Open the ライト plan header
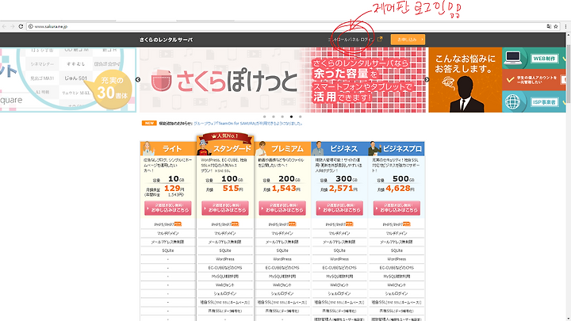This screenshot has width=571, height=321. pos(168,149)
